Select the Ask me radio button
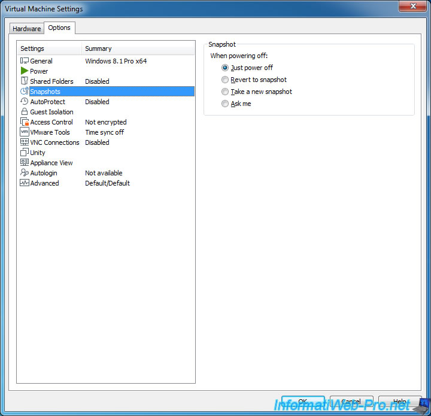This screenshot has height=416, width=431. coord(225,104)
